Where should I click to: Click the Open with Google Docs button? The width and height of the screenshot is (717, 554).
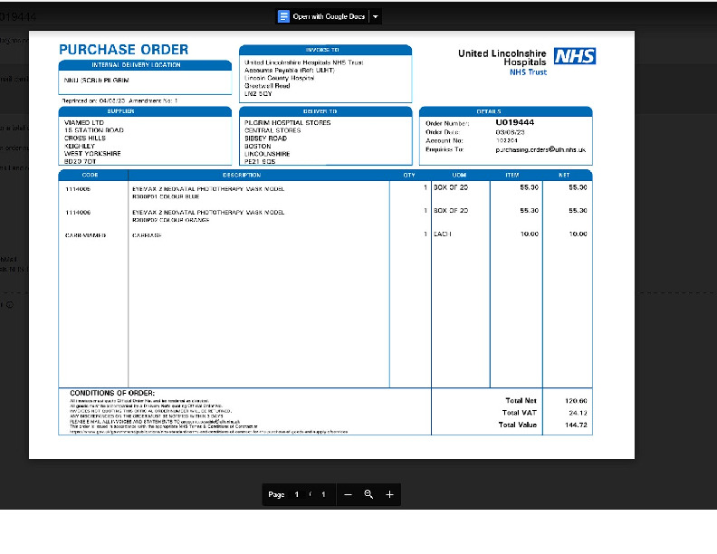pos(330,16)
